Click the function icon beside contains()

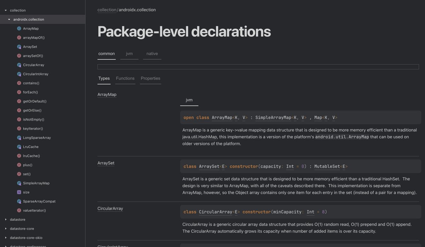(x=19, y=83)
